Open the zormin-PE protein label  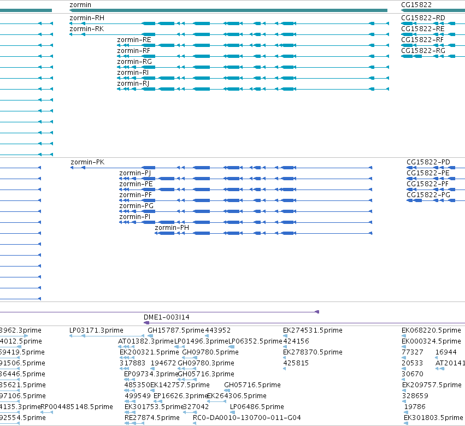(x=136, y=184)
